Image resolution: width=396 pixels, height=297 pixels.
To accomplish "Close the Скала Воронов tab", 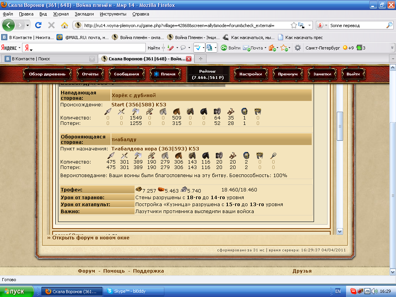I will 189,59.
